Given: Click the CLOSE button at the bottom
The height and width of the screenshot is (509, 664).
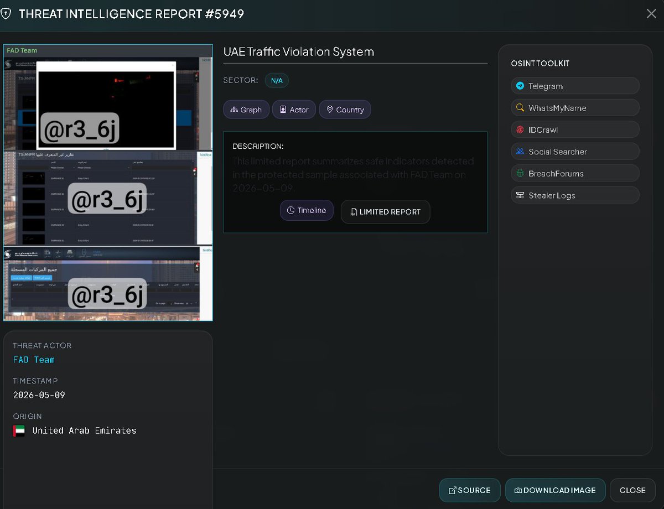Looking at the screenshot, I should [x=632, y=490].
